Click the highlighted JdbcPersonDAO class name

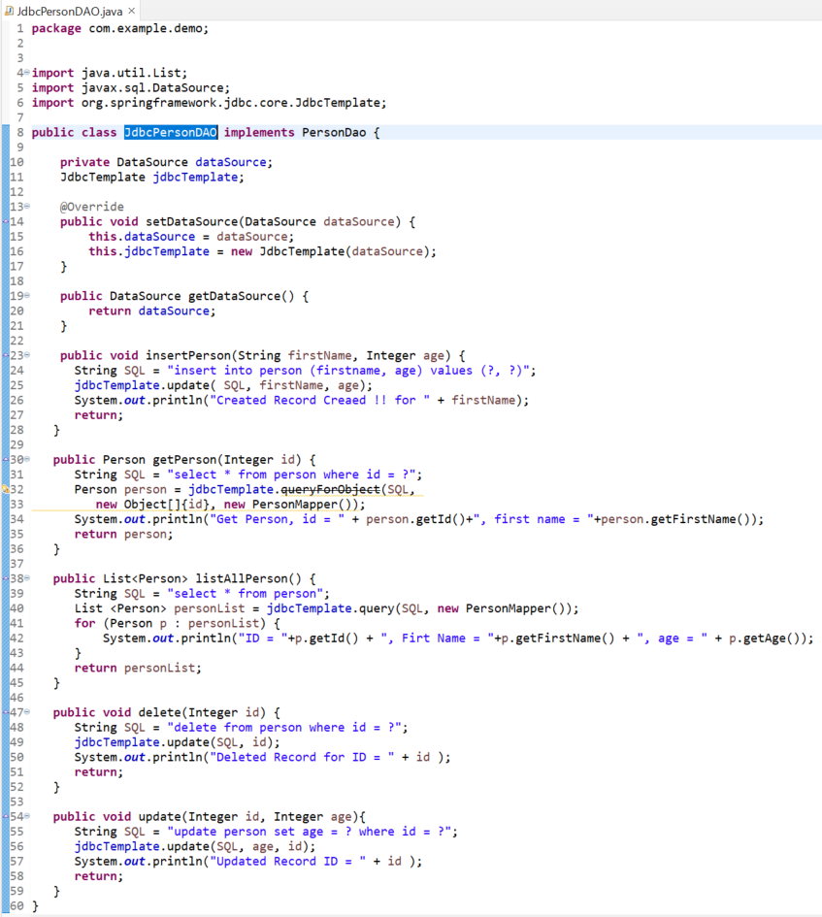(x=171, y=132)
